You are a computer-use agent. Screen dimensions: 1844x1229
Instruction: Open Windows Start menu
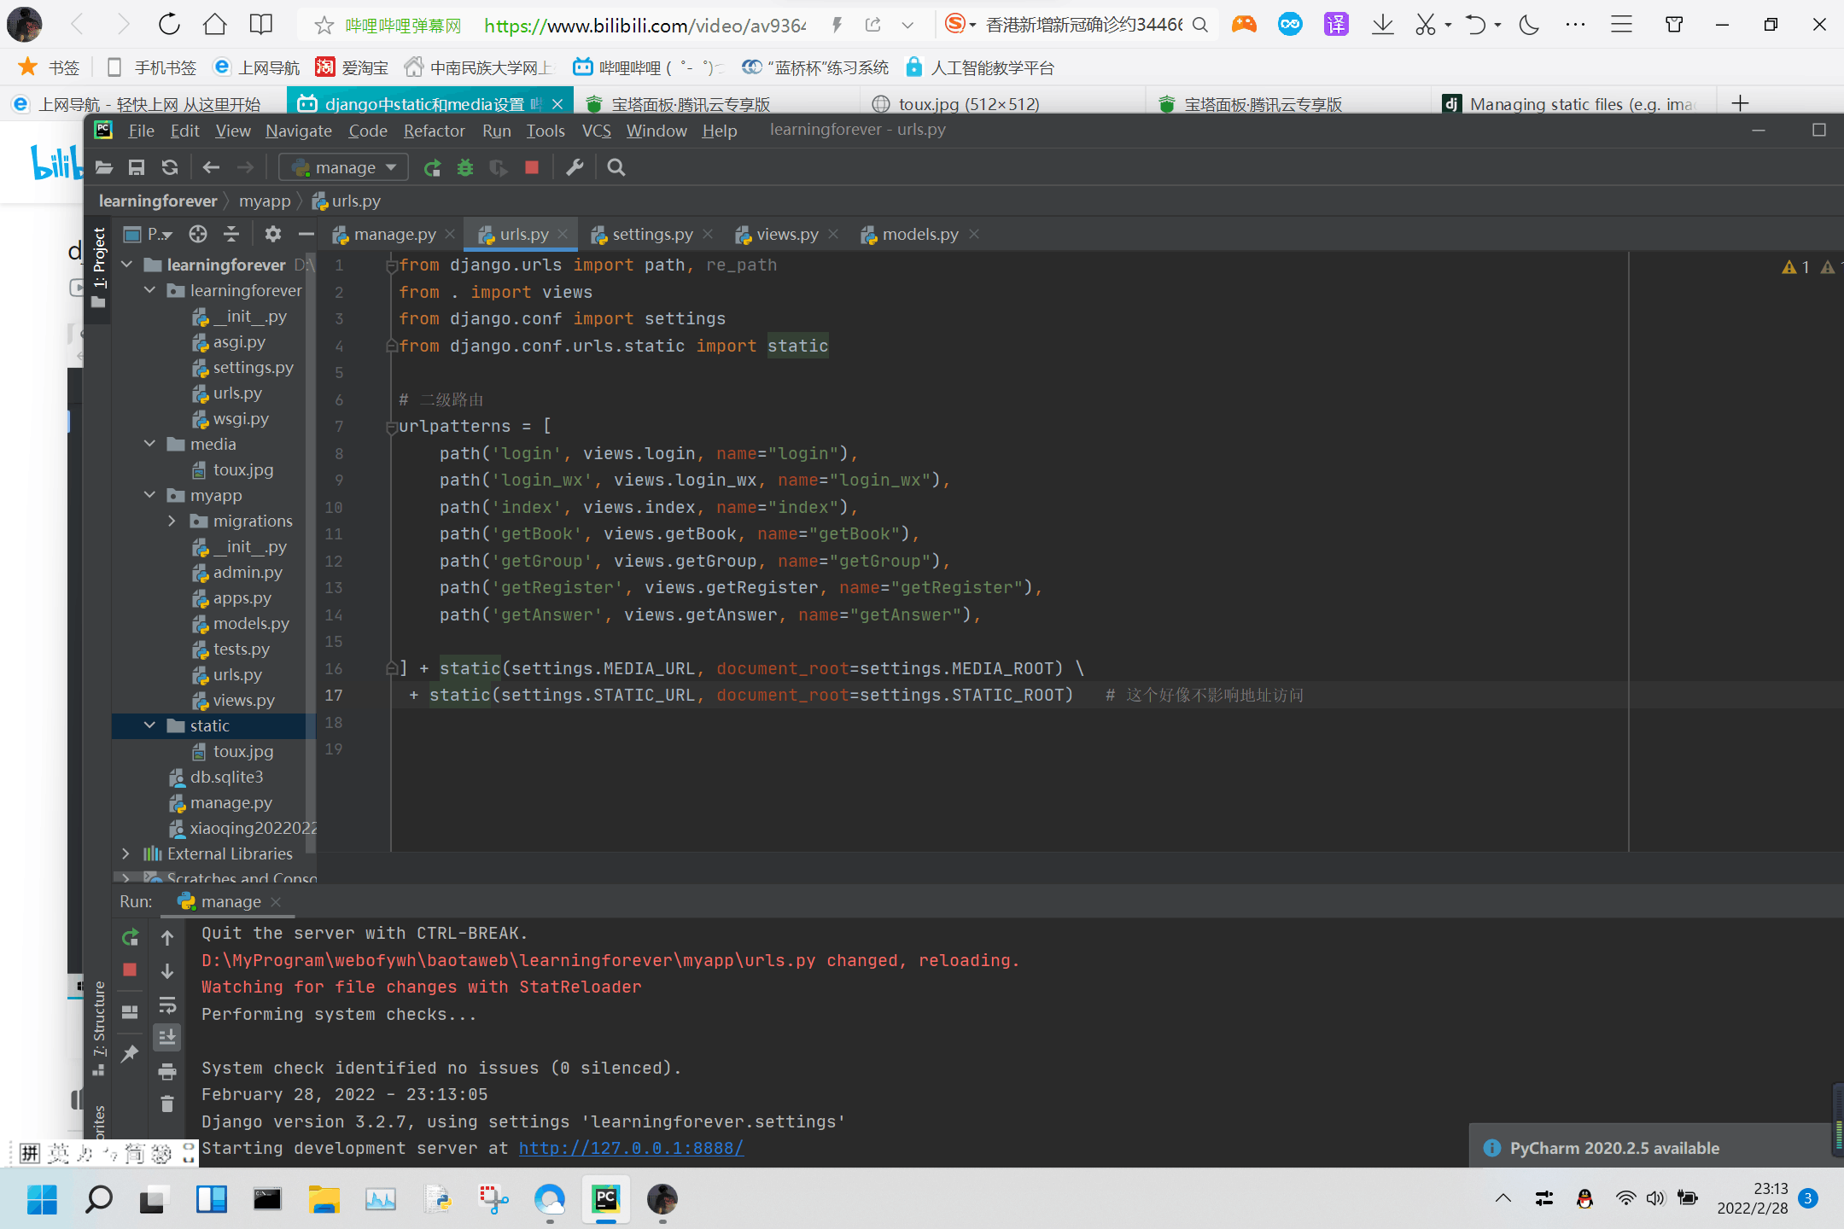[42, 1199]
